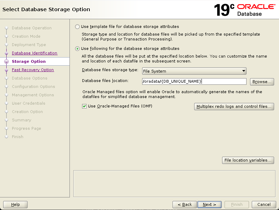
Task: Select 'Use template file' radio button
Action: pos(77,27)
